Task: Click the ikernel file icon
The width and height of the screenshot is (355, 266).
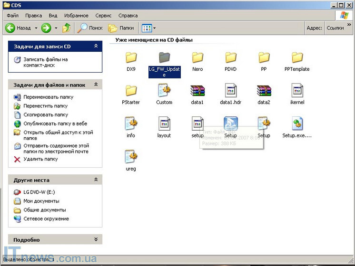Action: tap(297, 91)
